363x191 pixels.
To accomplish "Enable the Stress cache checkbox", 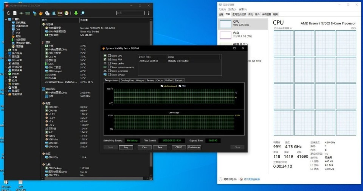I will [x=110, y=63].
